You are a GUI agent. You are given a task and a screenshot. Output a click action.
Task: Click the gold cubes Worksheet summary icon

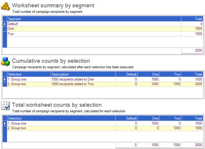coord(5,6)
